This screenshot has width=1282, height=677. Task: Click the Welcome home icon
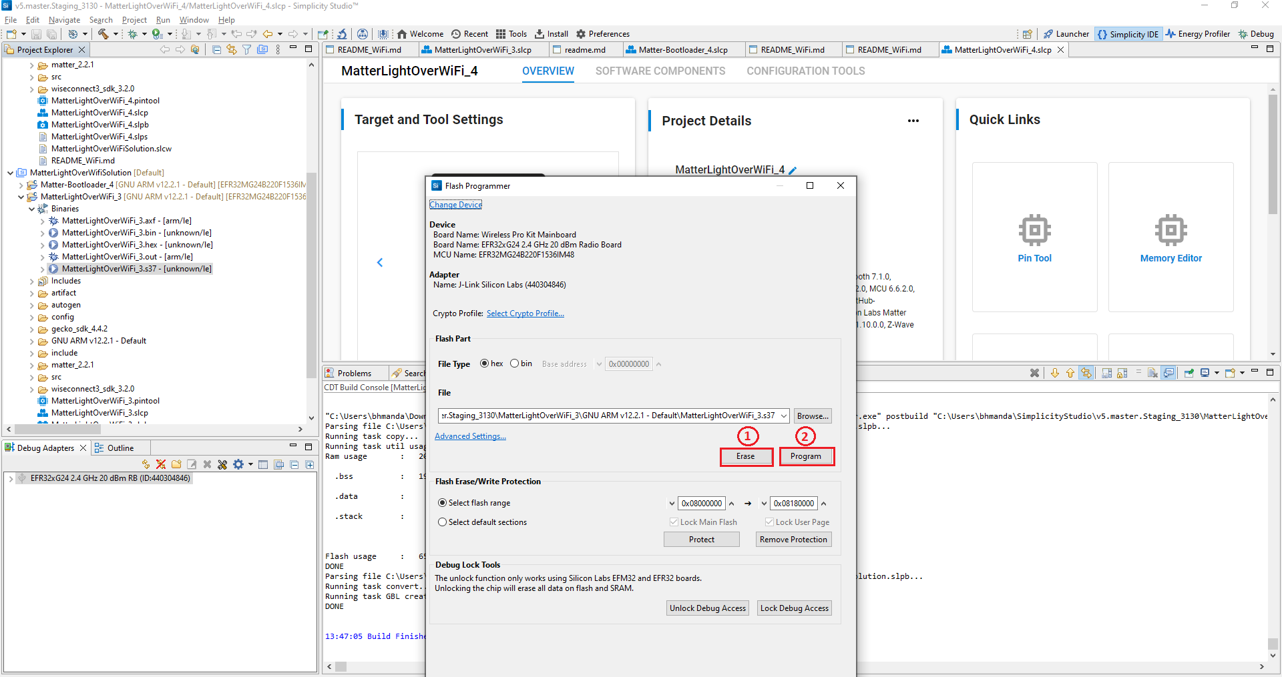(x=402, y=34)
